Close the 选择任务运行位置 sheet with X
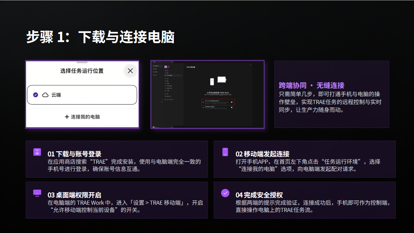This screenshot has height=233, width=414. click(130, 71)
